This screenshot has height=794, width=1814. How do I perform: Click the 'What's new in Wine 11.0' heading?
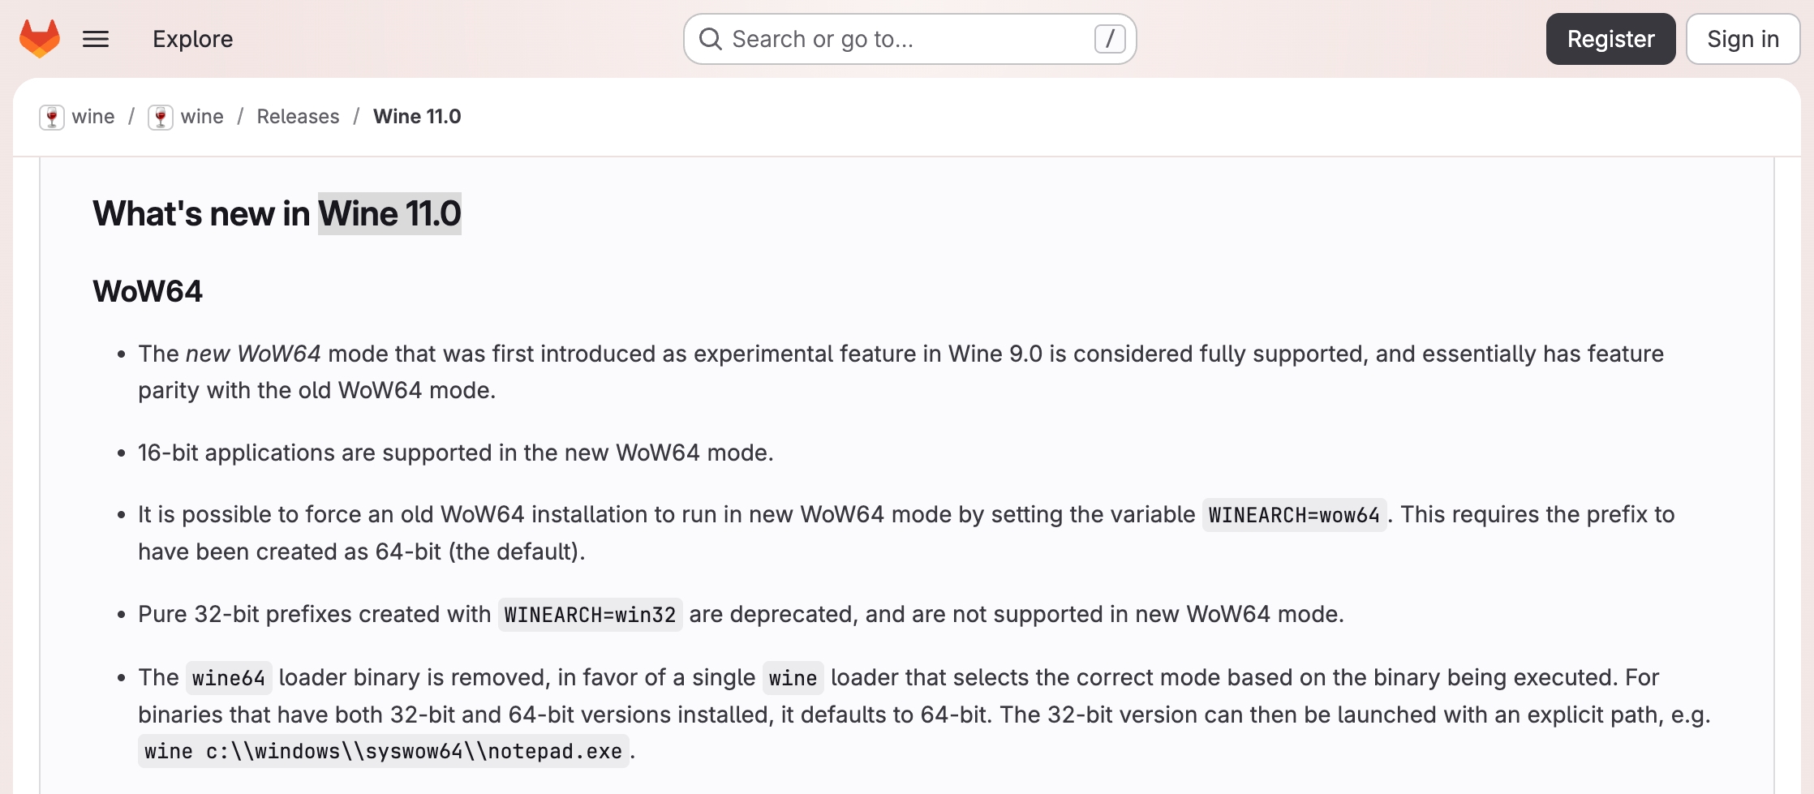point(277,214)
